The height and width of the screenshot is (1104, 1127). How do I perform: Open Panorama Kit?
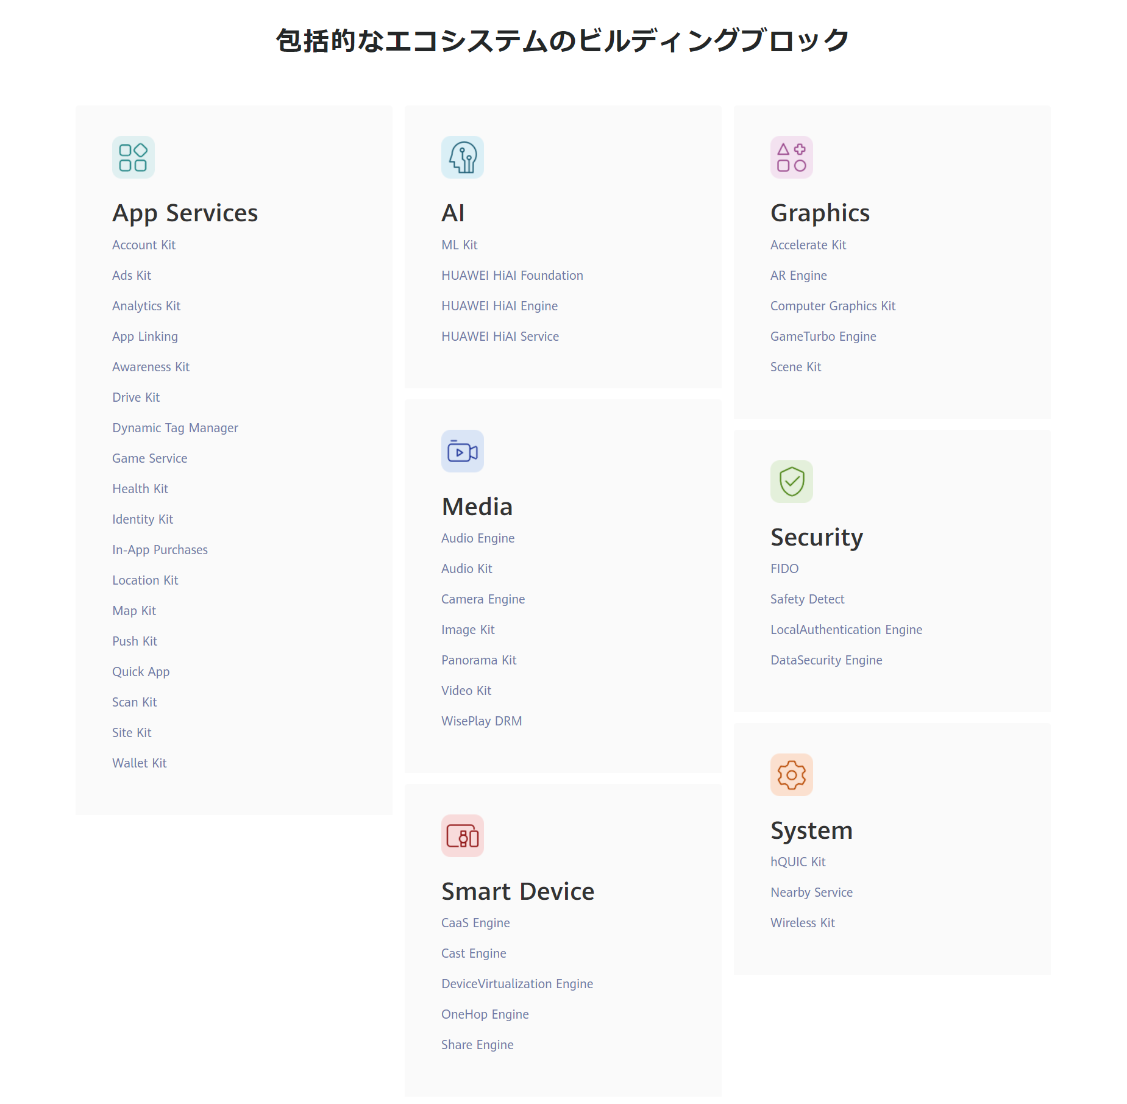coord(479,660)
